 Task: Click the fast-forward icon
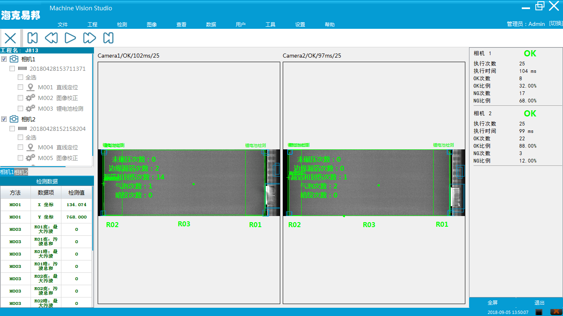(x=89, y=38)
